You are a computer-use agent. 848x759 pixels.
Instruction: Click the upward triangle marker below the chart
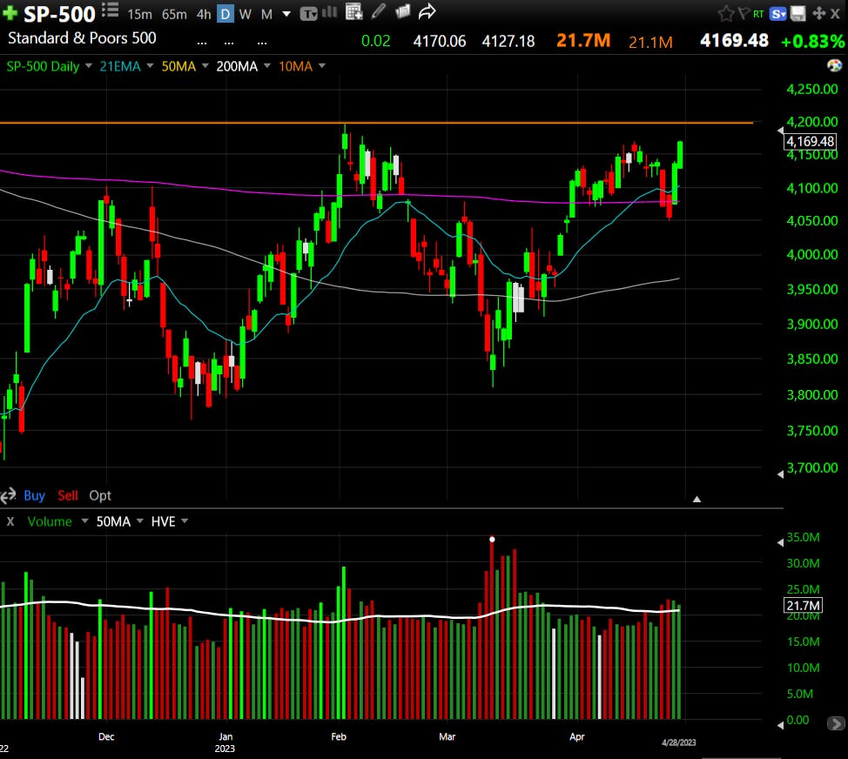click(x=697, y=499)
